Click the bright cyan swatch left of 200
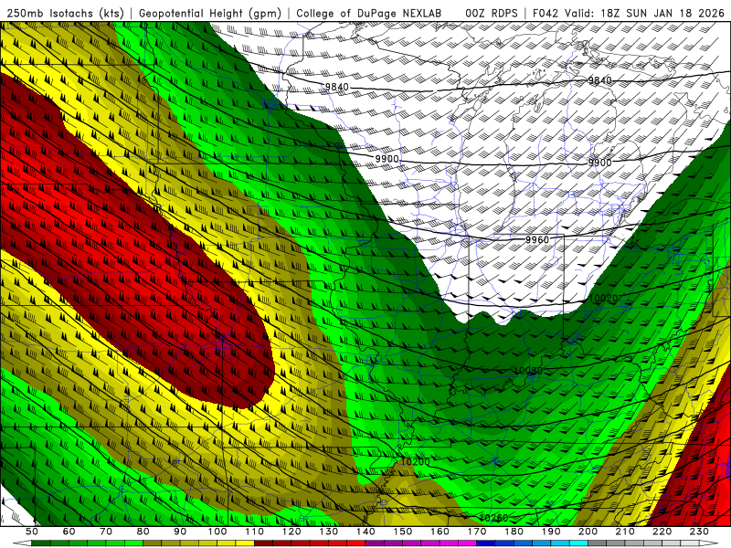The width and height of the screenshot is (731, 548). [578, 543]
